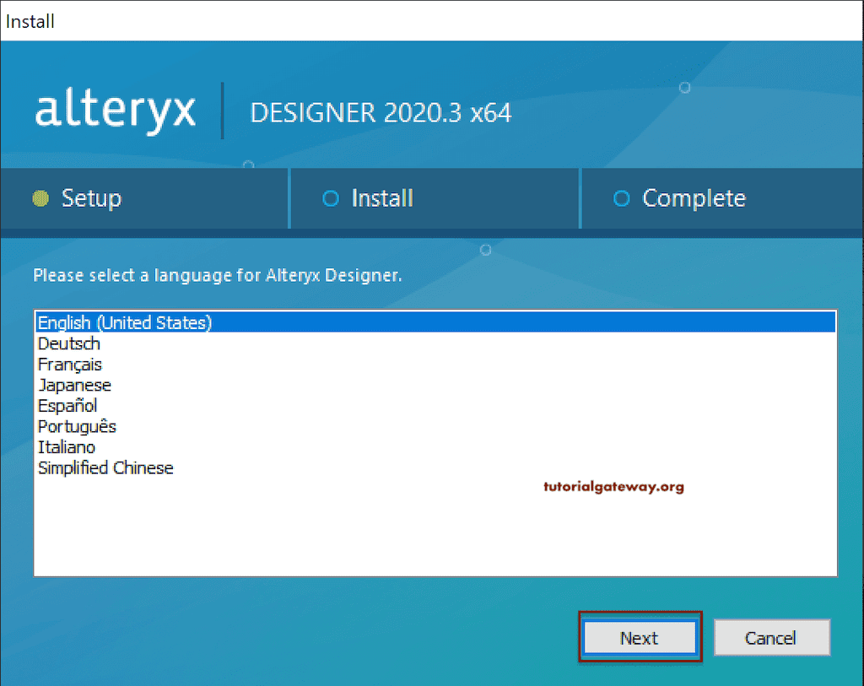This screenshot has height=686, width=864.
Task: Choose Português as the language
Action: point(77,426)
